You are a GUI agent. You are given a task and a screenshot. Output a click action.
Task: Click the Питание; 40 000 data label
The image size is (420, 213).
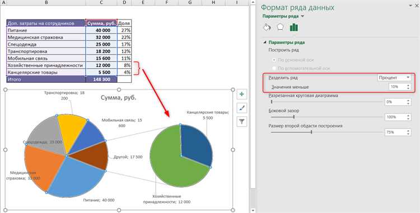pos(99,200)
